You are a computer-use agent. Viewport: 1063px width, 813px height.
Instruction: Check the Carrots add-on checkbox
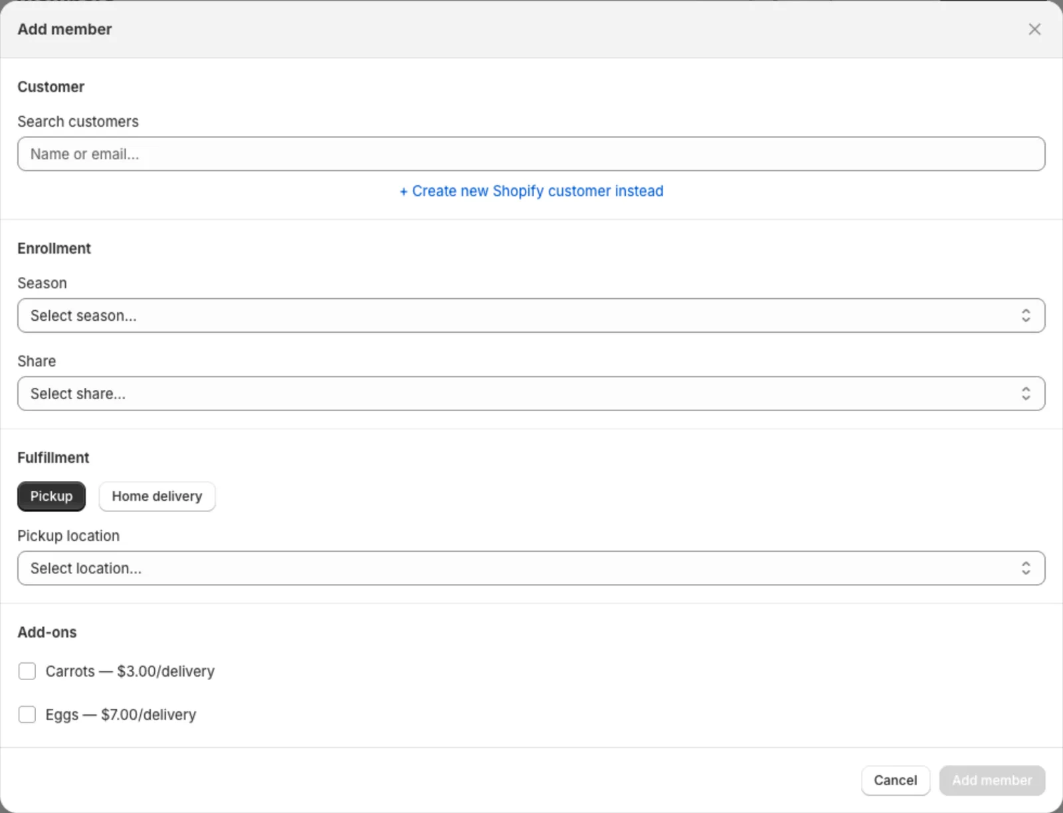[27, 672]
